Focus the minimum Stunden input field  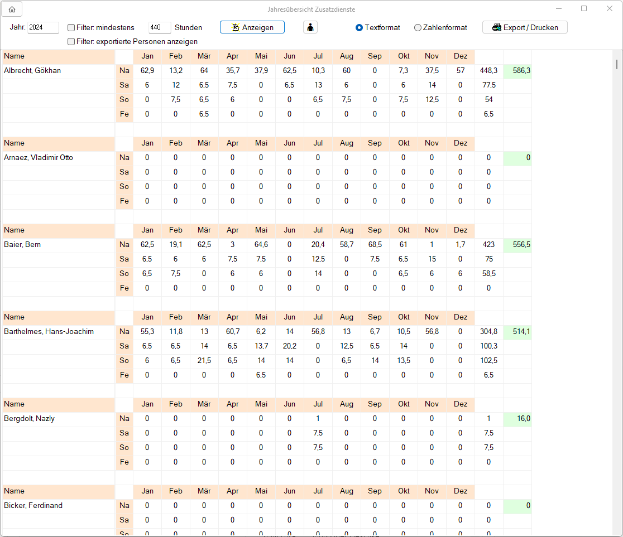click(x=159, y=27)
